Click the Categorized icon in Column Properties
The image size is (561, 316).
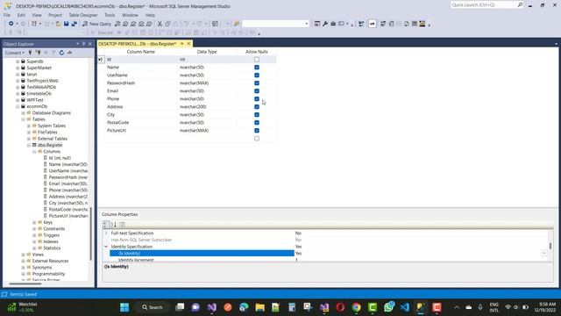(x=106, y=225)
